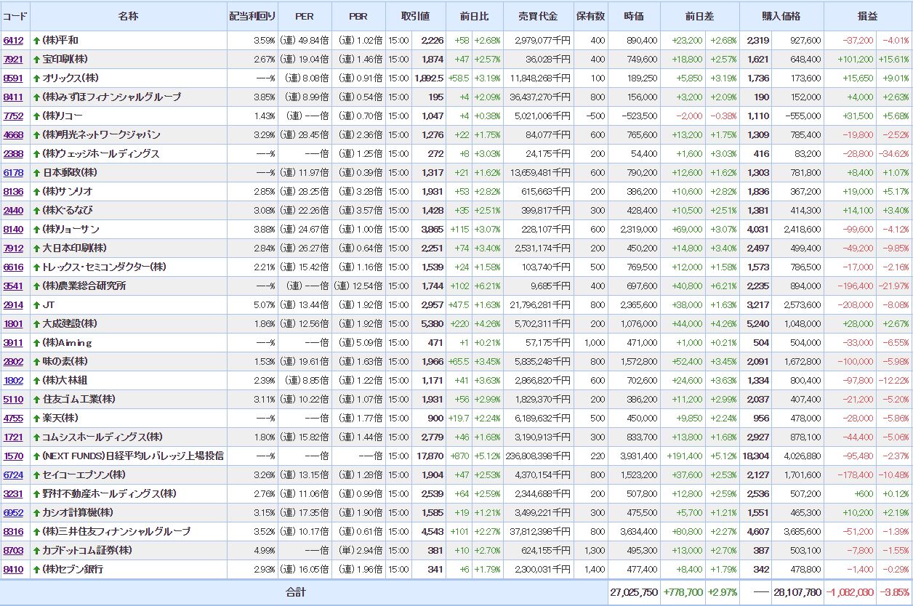Click the up arrow beside 味の素(株)
Screen dimensions: 913x606
[36, 362]
